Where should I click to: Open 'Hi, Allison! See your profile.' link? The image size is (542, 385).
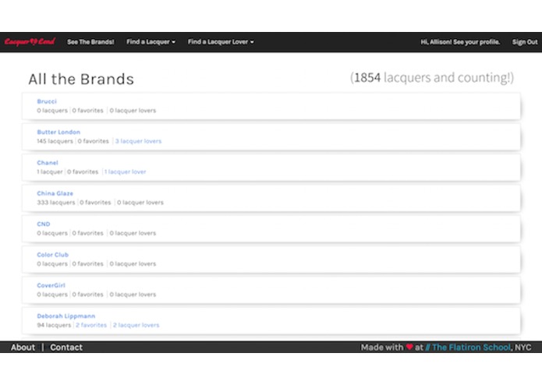tap(460, 42)
